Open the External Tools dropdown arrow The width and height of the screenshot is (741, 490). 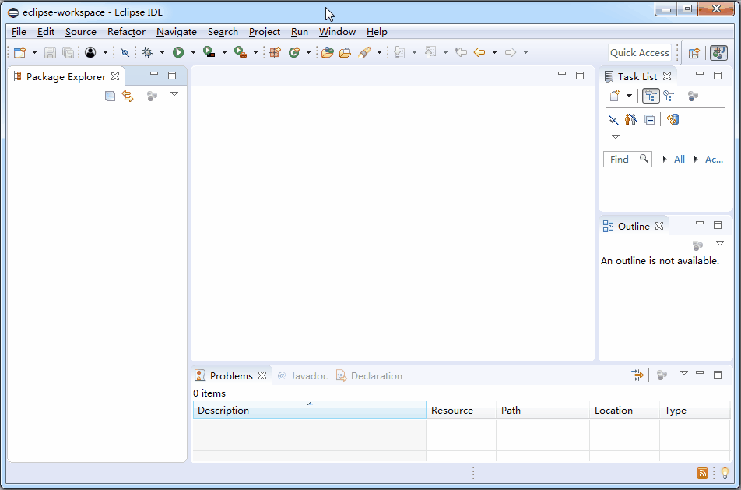[x=255, y=52]
